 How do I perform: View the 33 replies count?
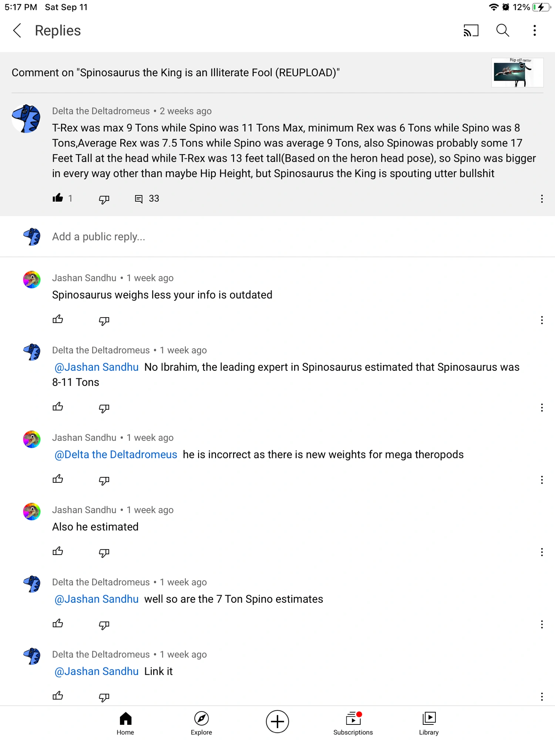click(x=147, y=198)
